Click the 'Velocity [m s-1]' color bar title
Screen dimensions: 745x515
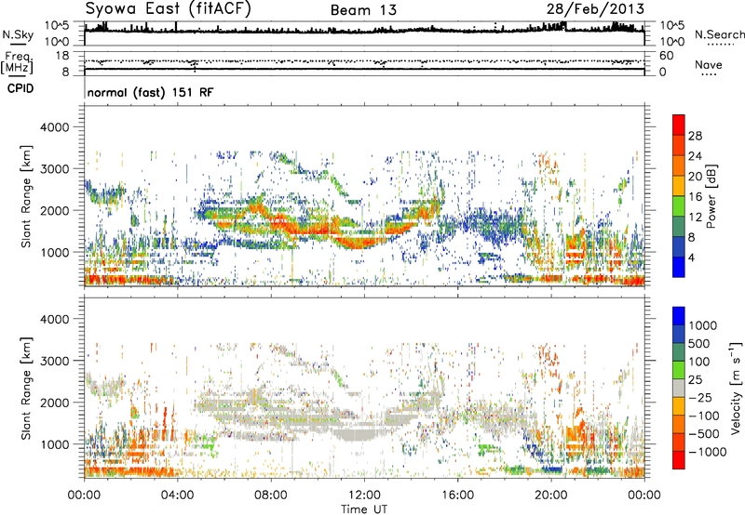coord(736,389)
